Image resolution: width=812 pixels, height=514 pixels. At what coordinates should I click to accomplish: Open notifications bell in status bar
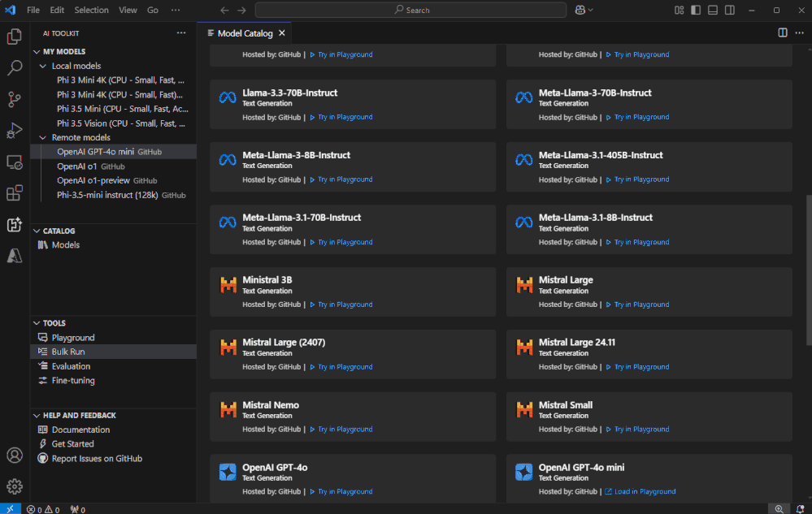[800, 509]
